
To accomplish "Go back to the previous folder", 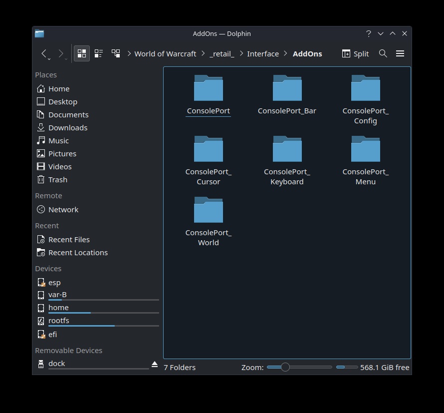I will point(44,53).
